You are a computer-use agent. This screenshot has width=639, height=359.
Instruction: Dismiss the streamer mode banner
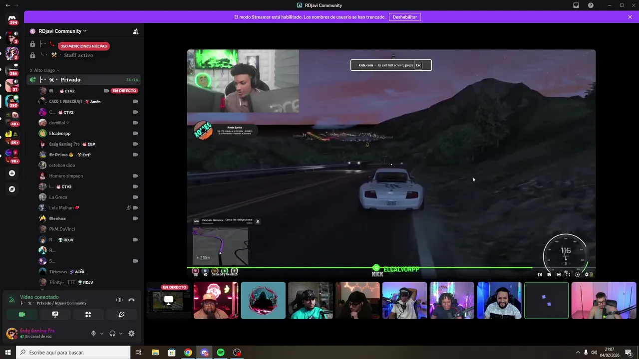630,17
